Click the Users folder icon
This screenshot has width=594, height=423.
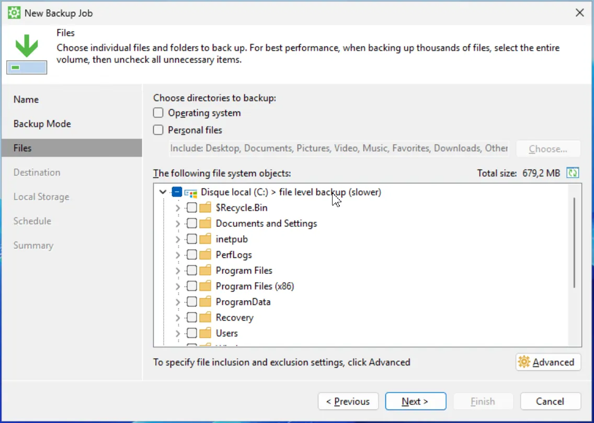coord(206,334)
